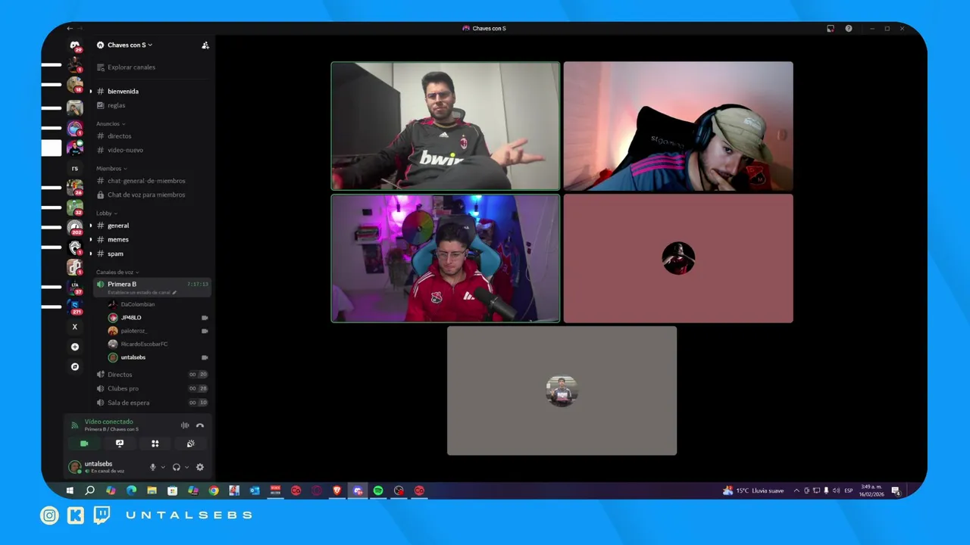The width and height of the screenshot is (970, 545).
Task: Open Discover servers compass icon
Action: tap(74, 366)
